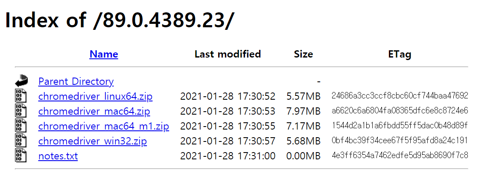Download chromedriver_mac64.zip

(94, 112)
